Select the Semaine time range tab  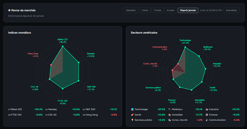[130, 10]
